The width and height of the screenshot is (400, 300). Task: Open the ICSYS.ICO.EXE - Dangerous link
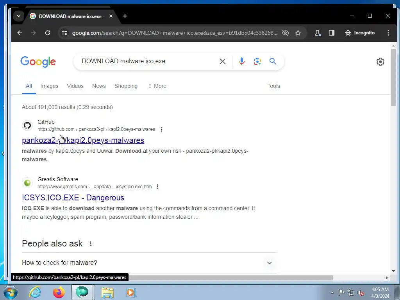point(73,198)
